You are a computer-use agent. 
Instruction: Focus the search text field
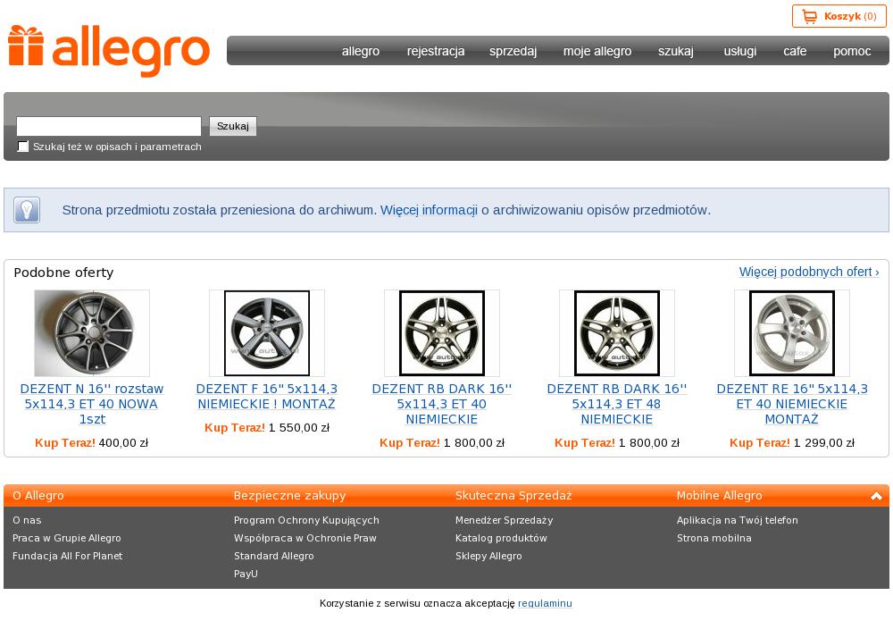pos(109,126)
